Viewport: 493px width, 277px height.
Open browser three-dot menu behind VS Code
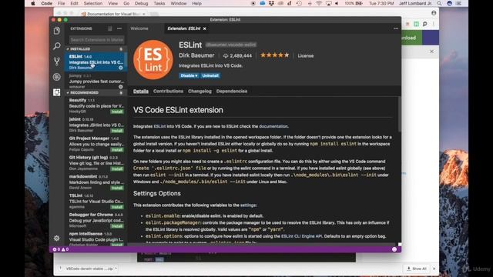pos(433,24)
